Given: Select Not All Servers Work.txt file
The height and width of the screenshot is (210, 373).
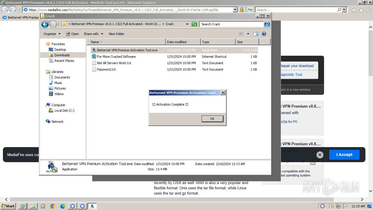Looking at the screenshot, I should point(174,63).
